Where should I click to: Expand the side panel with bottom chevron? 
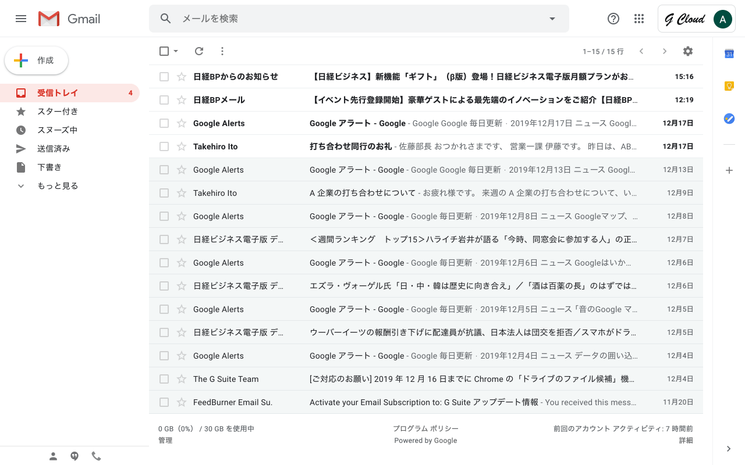729,448
